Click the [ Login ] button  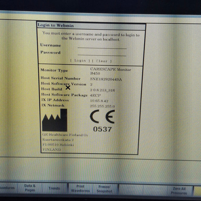[80, 61]
